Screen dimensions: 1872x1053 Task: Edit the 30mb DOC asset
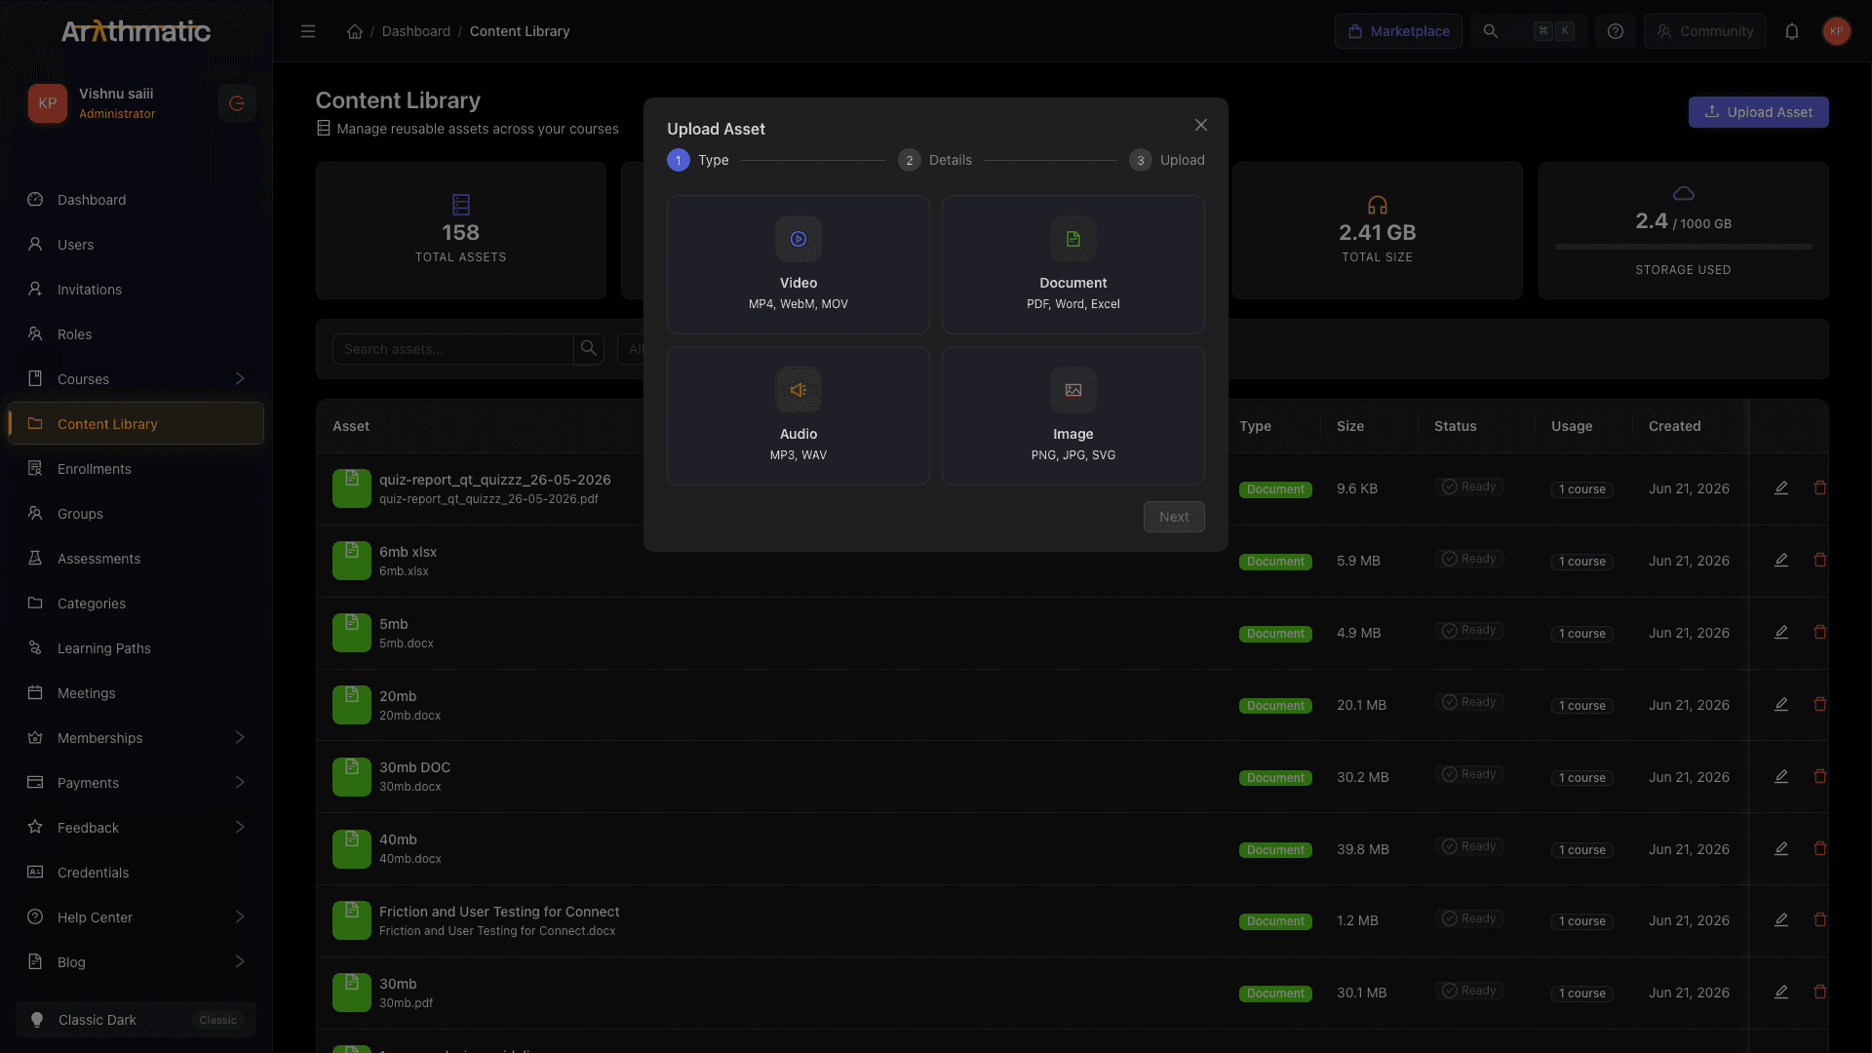point(1781,776)
